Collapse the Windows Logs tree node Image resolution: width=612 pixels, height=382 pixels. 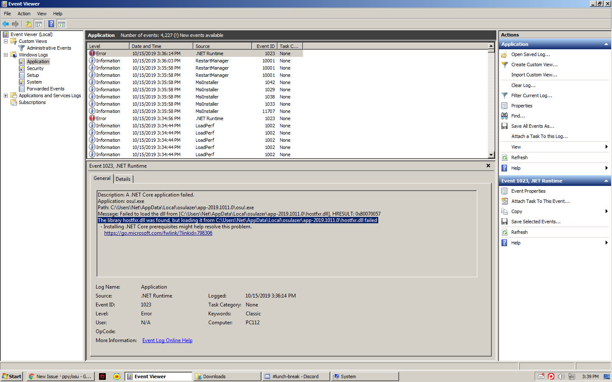coord(5,54)
